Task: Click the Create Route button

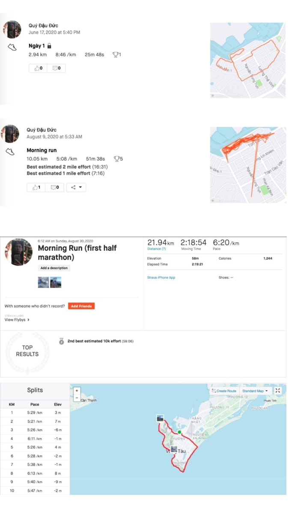Action: 224,391
